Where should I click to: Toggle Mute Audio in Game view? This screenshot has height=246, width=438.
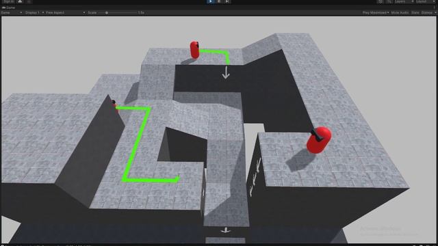400,12
